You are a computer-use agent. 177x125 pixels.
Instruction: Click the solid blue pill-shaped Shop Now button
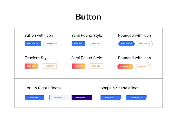(126, 44)
